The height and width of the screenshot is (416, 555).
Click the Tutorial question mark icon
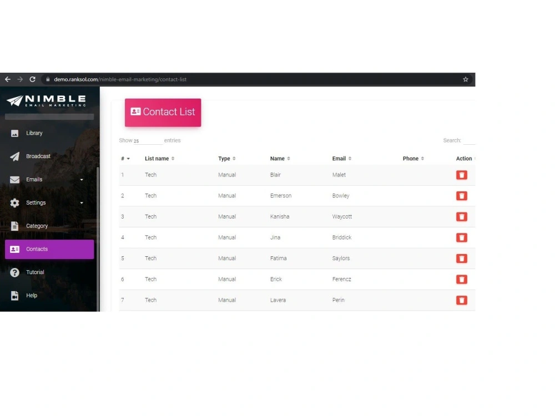[14, 272]
